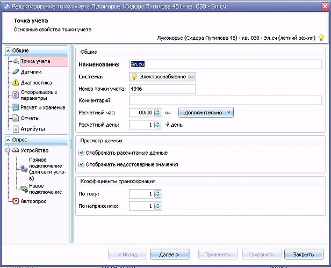This screenshot has height=268, width=331.
Task: Toggle Отображать рассчитаные данные checkbox
Action: [81, 153]
